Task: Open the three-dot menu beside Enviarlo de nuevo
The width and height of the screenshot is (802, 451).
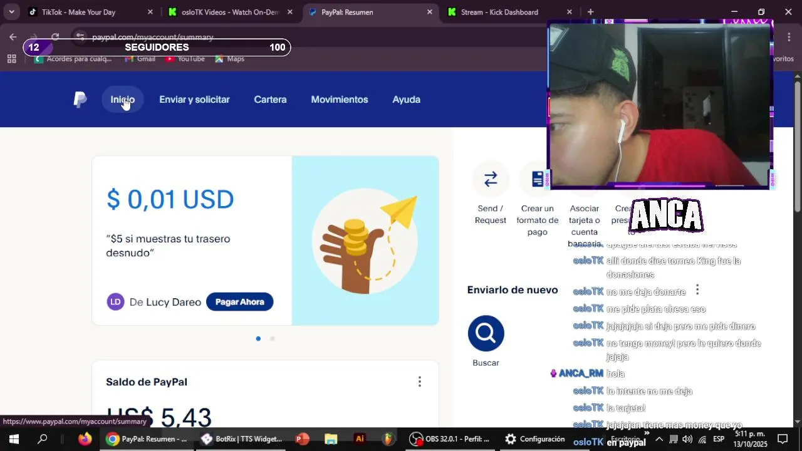Action: 697,290
